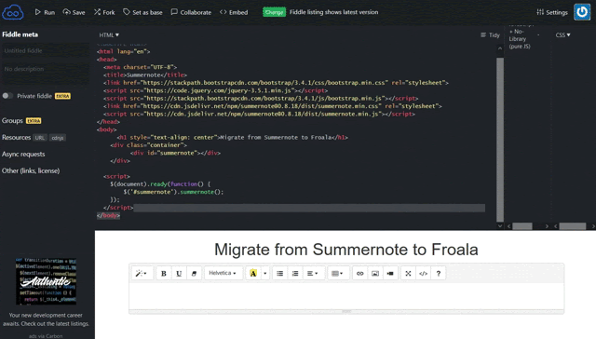
Task: Toggle the Private fiddle switch
Action: [x=7, y=96]
